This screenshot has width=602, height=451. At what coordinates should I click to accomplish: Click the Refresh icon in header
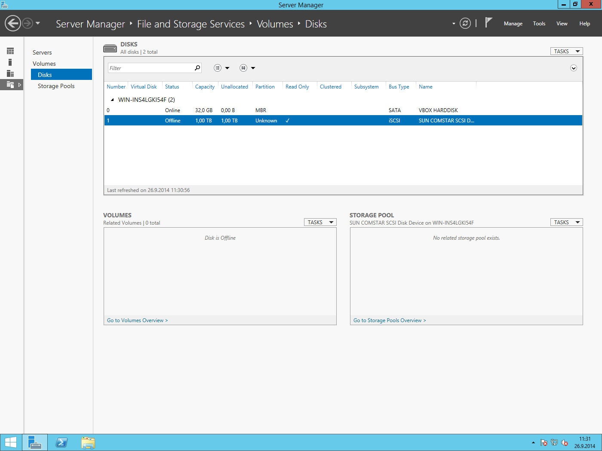[x=465, y=23]
